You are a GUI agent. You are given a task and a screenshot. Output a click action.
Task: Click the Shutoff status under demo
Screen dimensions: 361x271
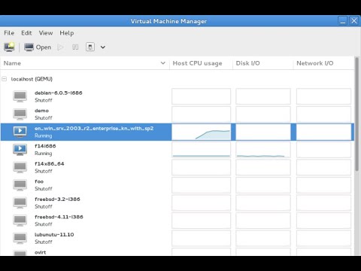point(44,118)
